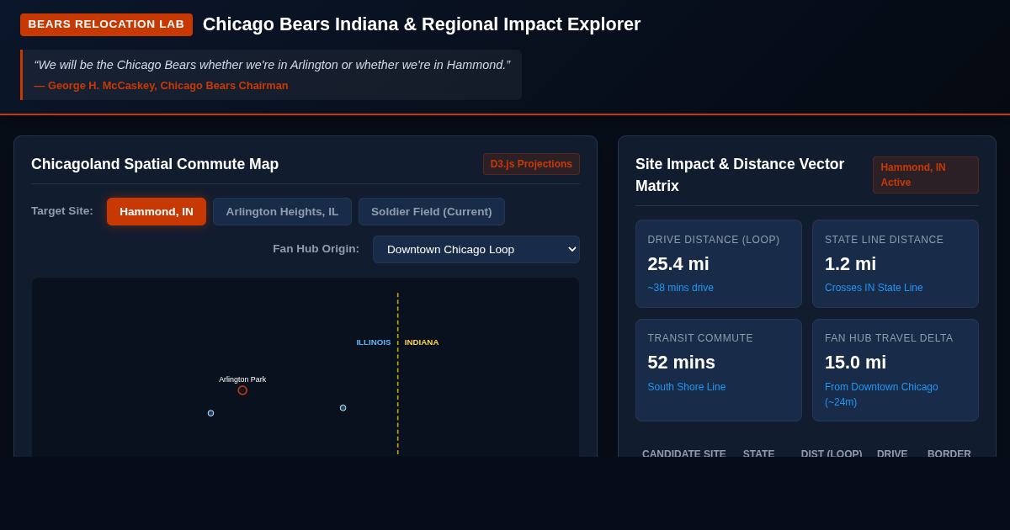1010x530 pixels.
Task: Click the blue map point left of Arlington Park
Action: click(210, 413)
